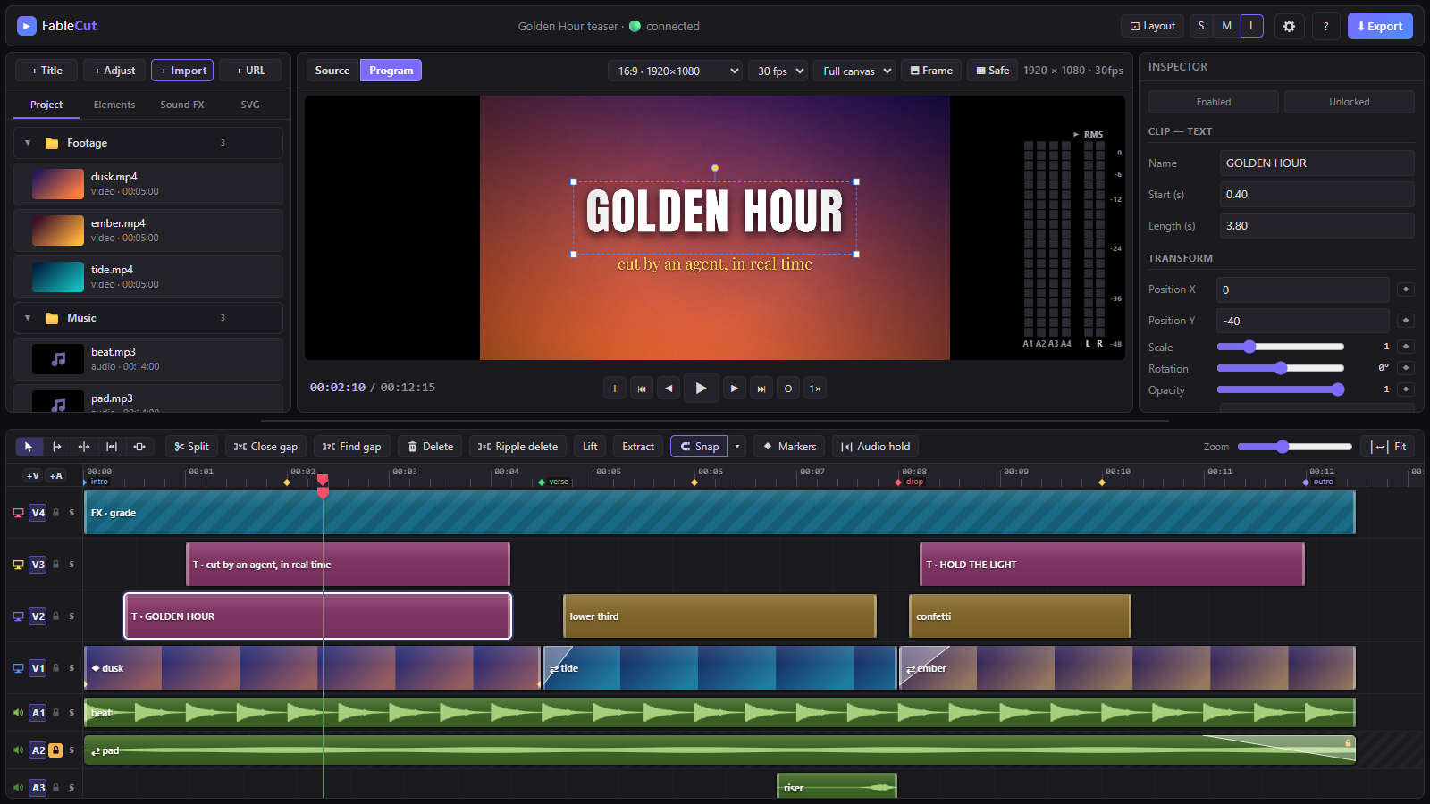
Task: Switch to the Elements tab
Action: [x=114, y=105]
